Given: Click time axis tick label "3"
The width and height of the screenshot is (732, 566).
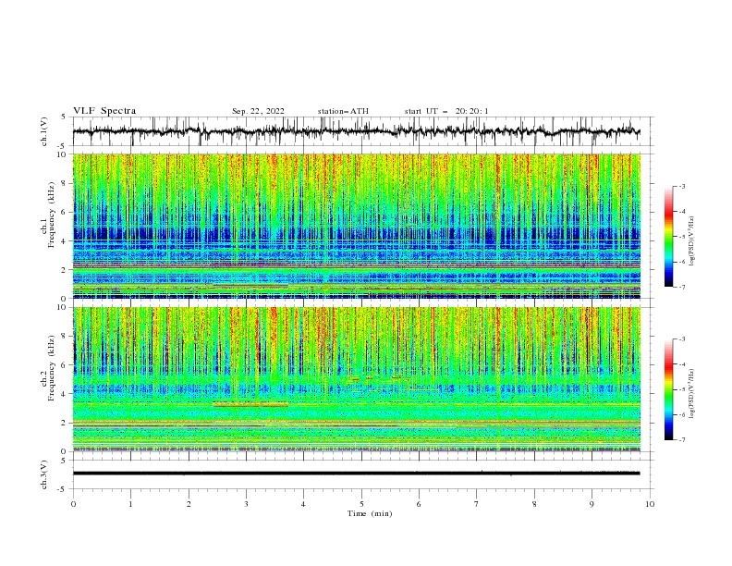Looking at the screenshot, I should click(x=246, y=504).
